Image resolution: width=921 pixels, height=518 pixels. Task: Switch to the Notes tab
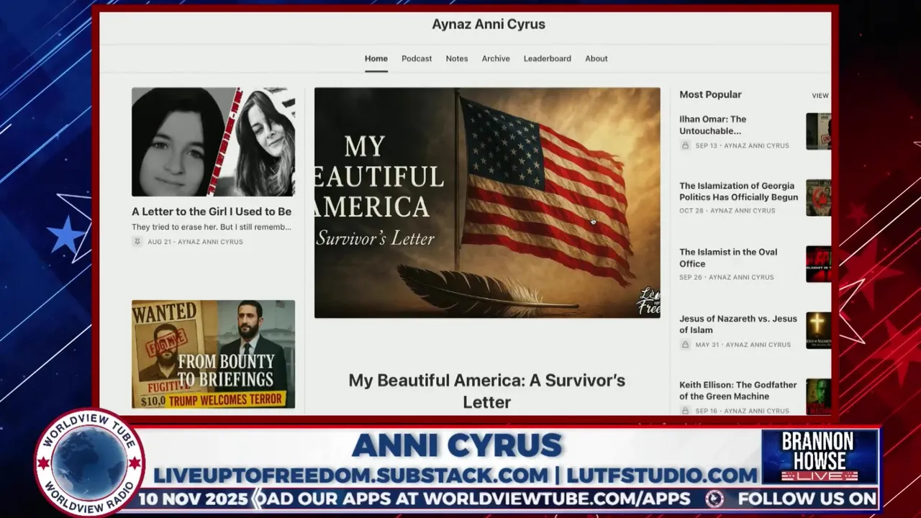click(x=456, y=58)
